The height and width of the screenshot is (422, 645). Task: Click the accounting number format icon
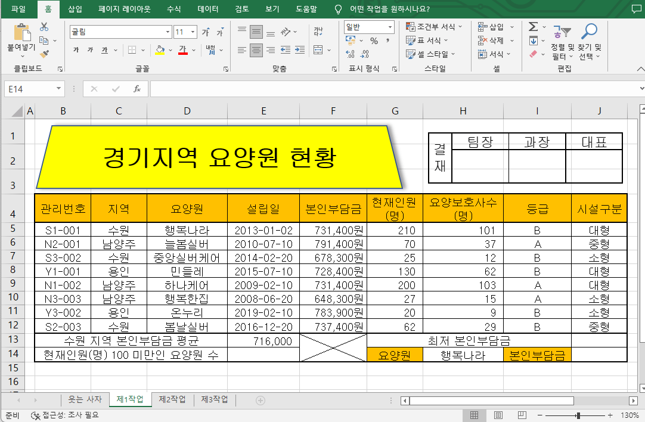point(351,41)
